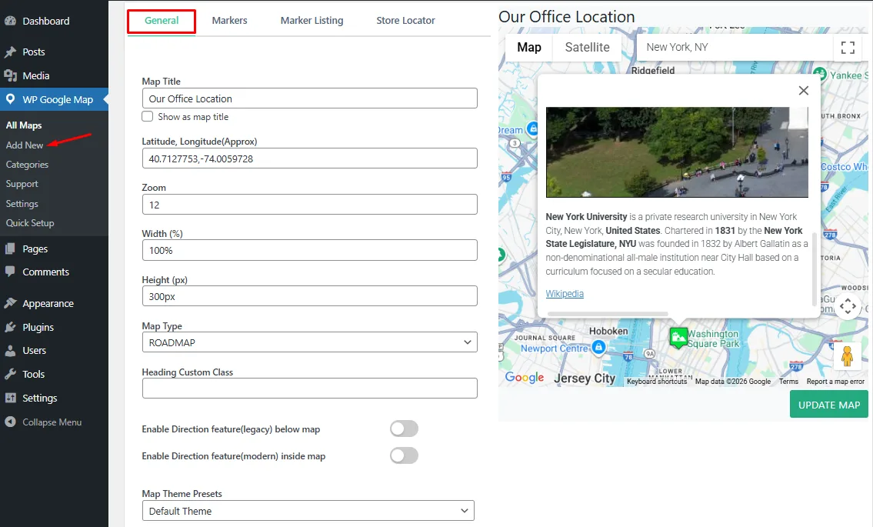873x527 pixels.
Task: Open the Wikipedia link in info window
Action: click(x=565, y=294)
